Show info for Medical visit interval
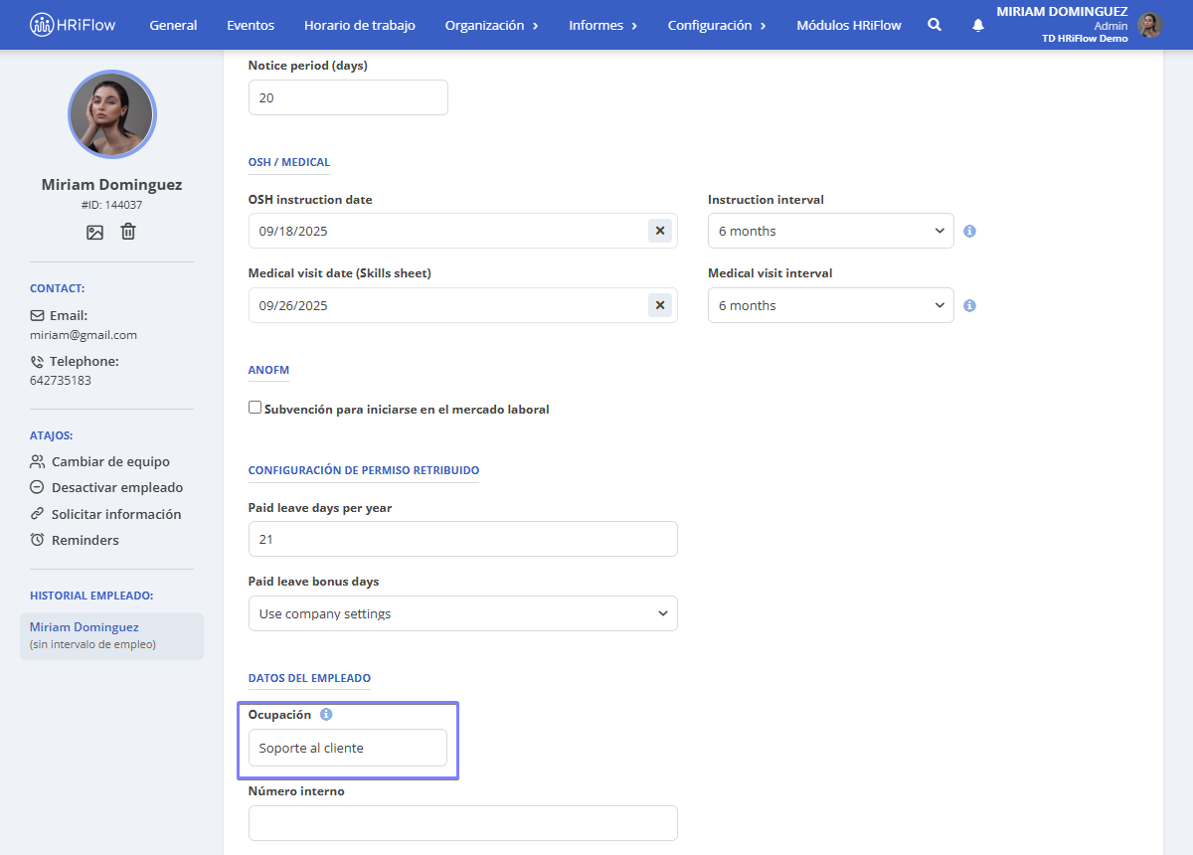Viewport: 1193px width, 855px height. 969,305
